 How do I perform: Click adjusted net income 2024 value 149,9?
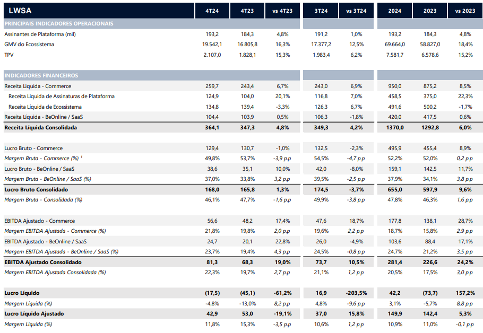coord(394,313)
